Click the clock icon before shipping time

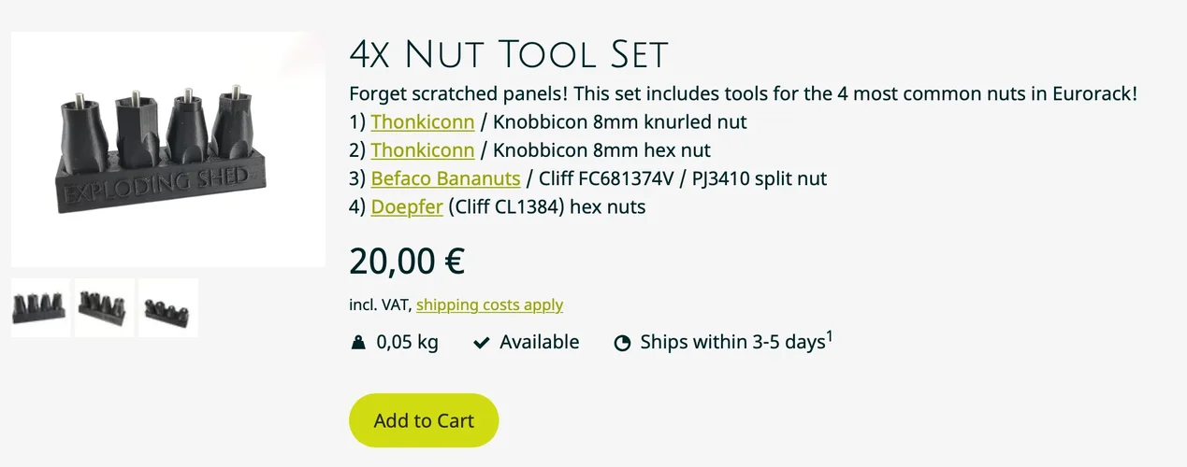[622, 343]
